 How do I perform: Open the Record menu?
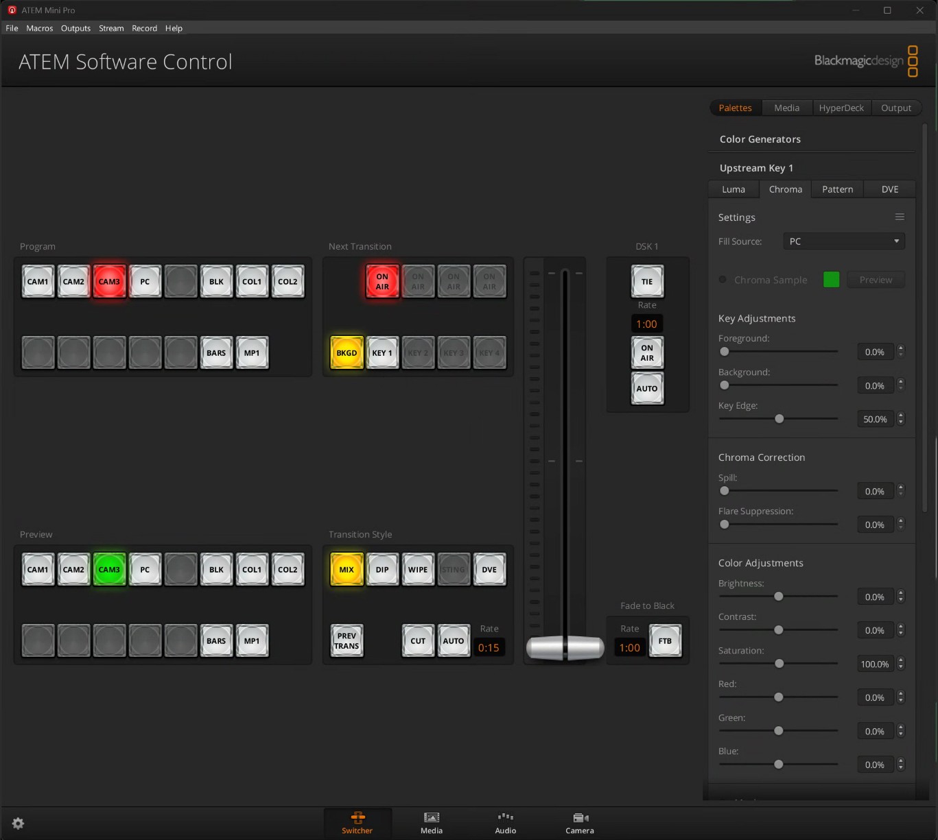[x=145, y=28]
